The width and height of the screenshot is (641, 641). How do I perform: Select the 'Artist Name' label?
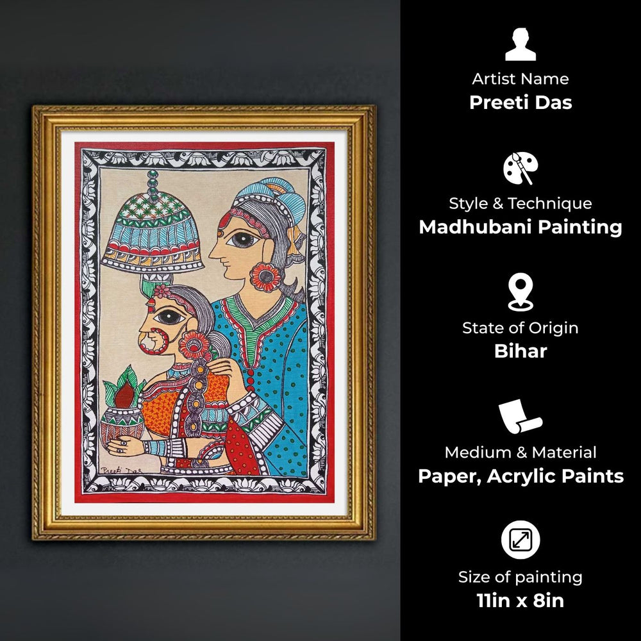(x=520, y=79)
